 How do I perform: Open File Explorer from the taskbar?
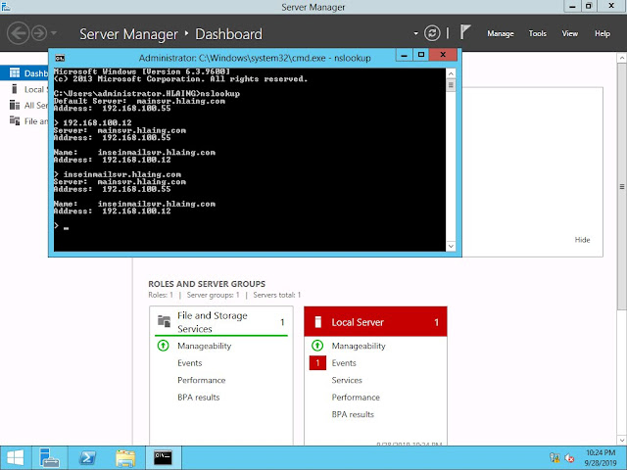pyautogui.click(x=125, y=458)
